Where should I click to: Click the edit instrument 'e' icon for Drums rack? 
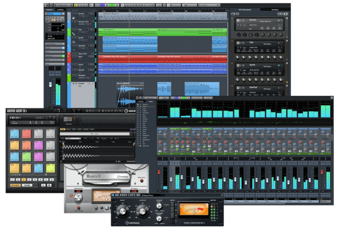click(x=240, y=20)
